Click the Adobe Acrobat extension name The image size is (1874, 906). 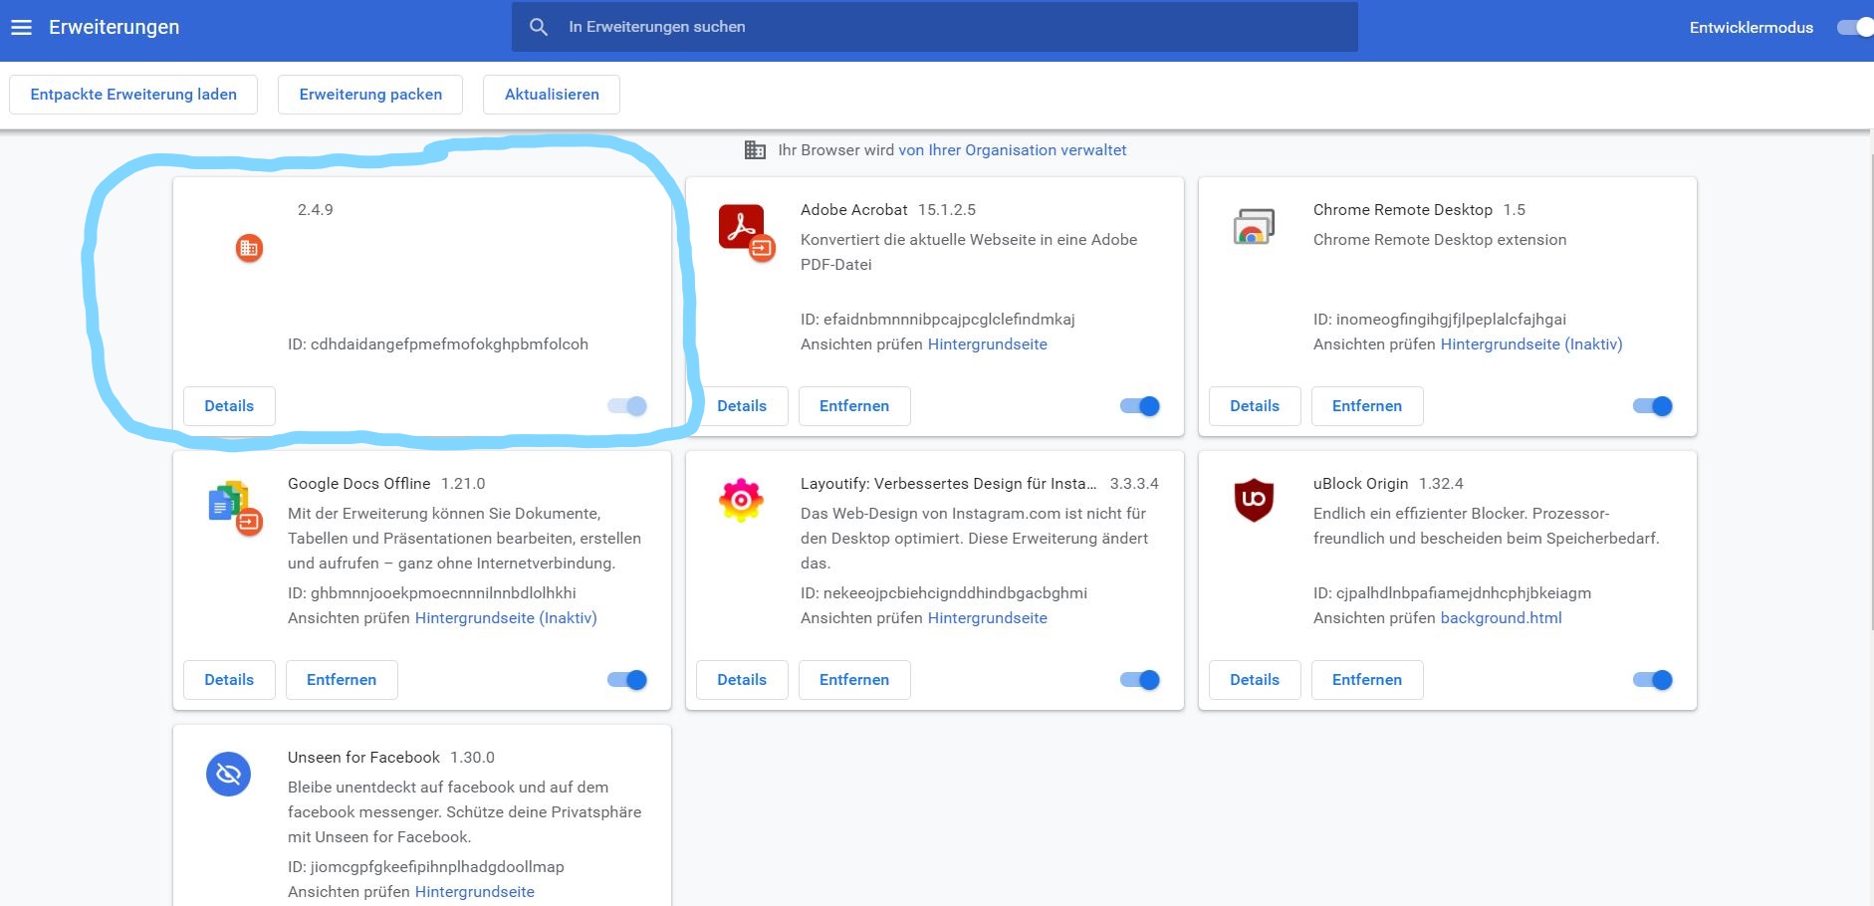click(854, 210)
